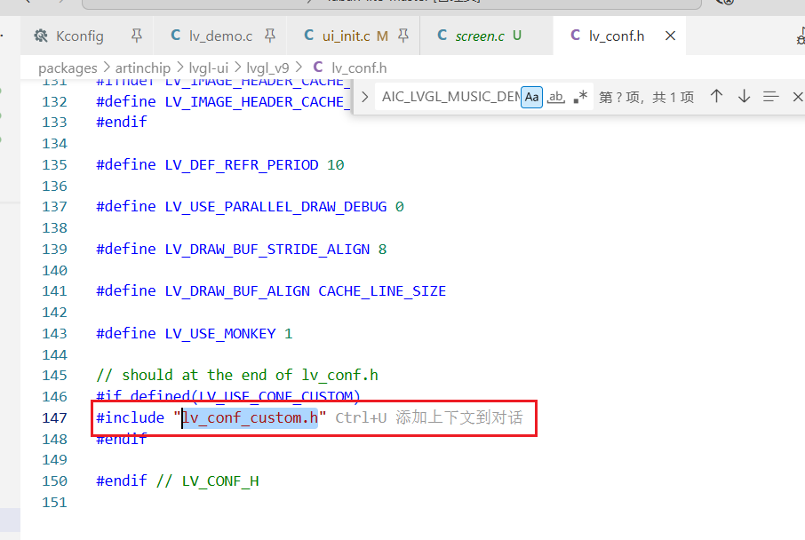The height and width of the screenshot is (540, 805).
Task: Open the lvgl_v9 breadcrumb
Action: (267, 67)
